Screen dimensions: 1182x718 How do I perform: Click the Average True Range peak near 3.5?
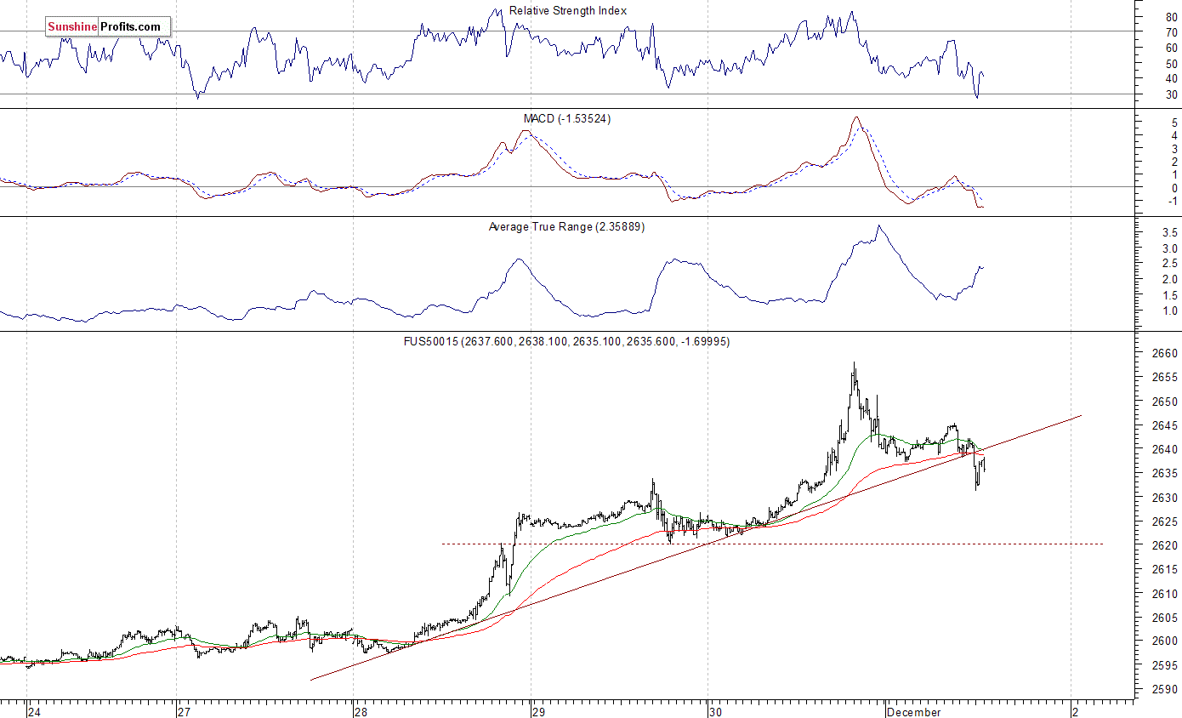[878, 227]
